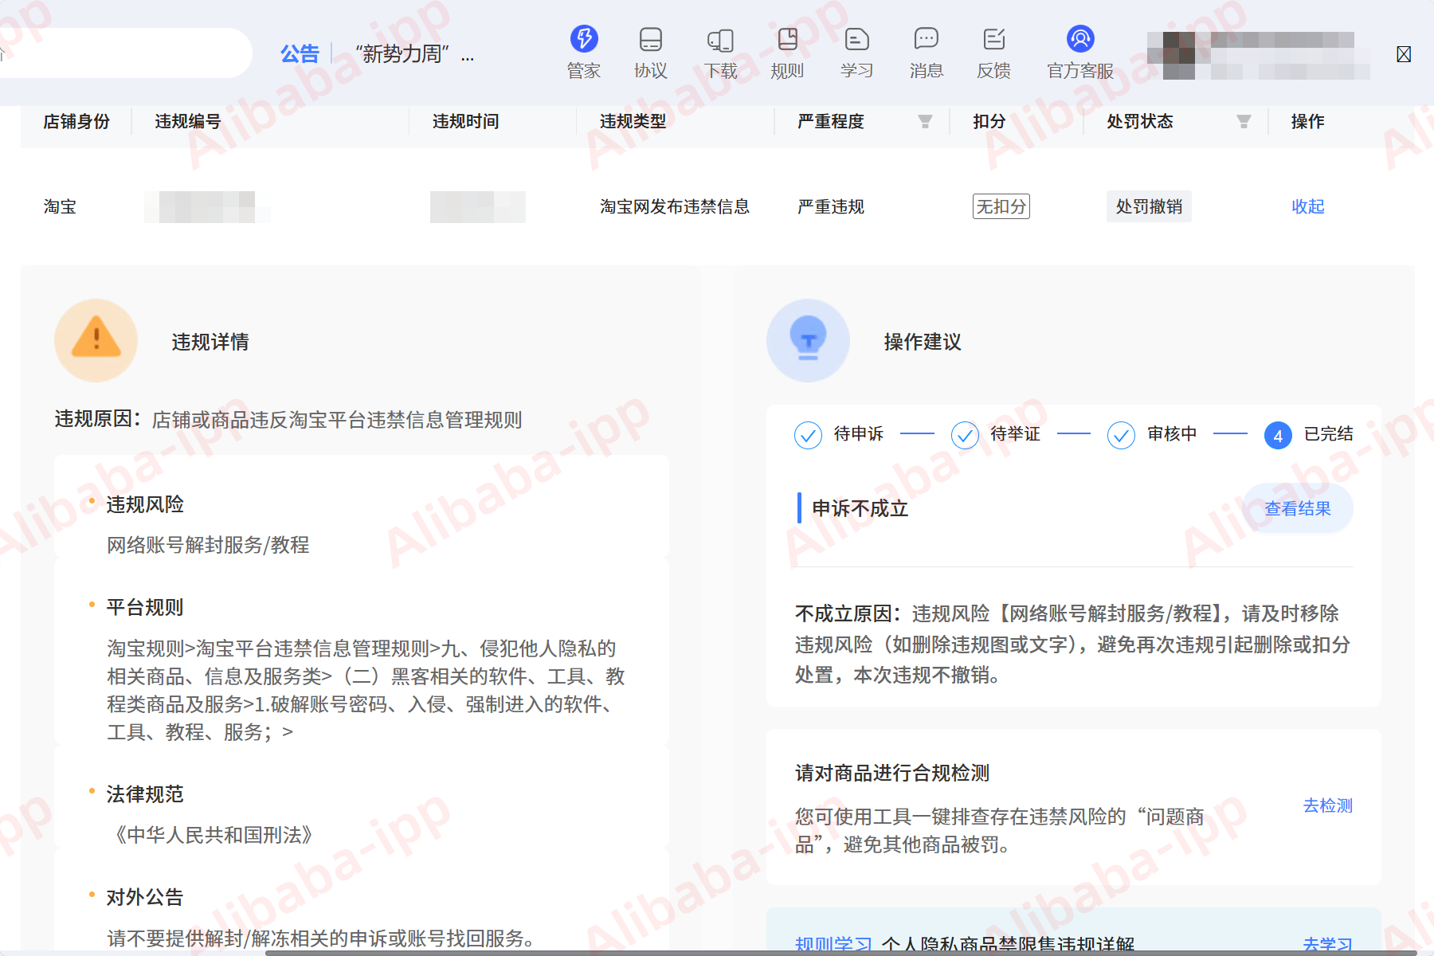Click the 对外公告 bullet heading
The image size is (1434, 956).
click(x=145, y=897)
